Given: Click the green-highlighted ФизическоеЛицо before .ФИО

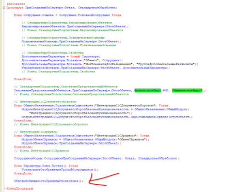Looking at the screenshot, I should tap(147, 90).
